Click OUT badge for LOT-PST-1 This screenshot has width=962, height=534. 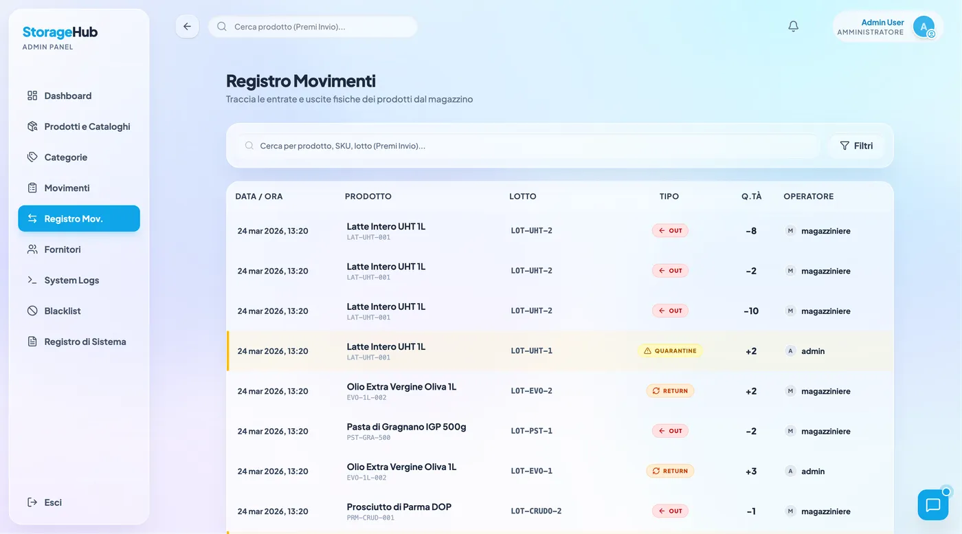(x=670, y=431)
